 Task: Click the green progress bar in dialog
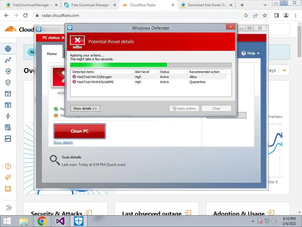pyautogui.click(x=151, y=65)
